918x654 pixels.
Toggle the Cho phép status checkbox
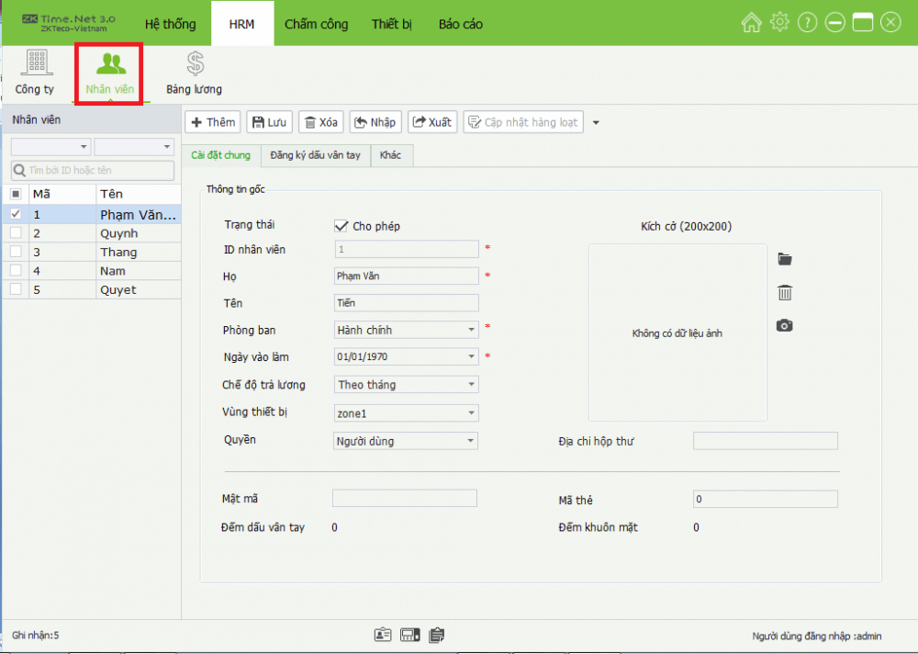click(341, 226)
